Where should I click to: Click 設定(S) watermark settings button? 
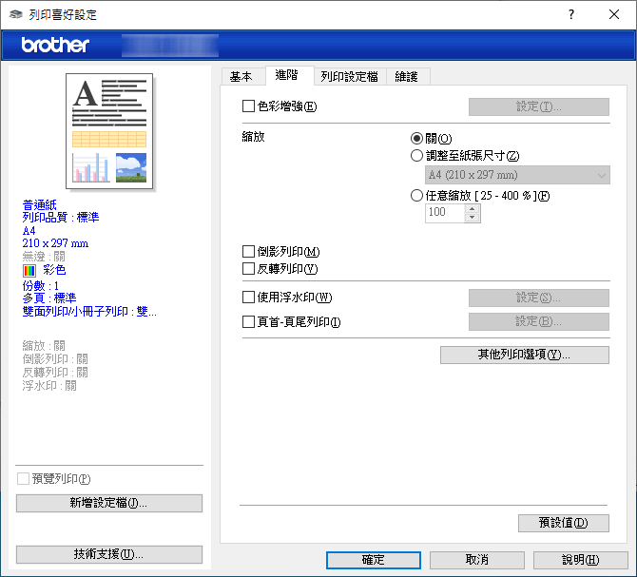539,298
